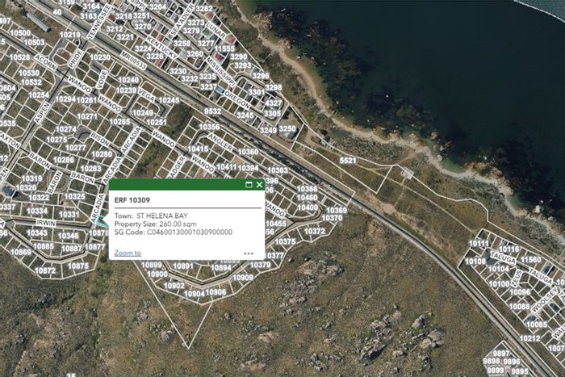Click parcel 10375 on the map
565x377 pixels.
pyautogui.click(x=285, y=241)
